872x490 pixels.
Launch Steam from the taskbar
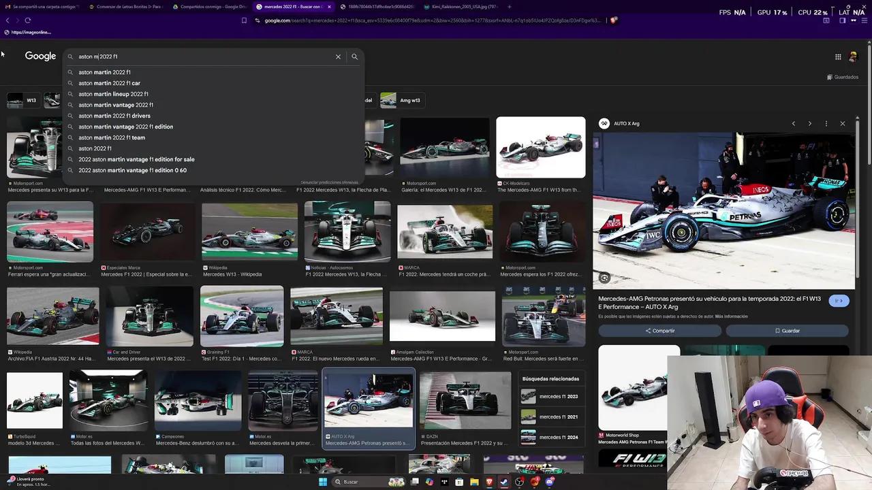[x=505, y=482]
